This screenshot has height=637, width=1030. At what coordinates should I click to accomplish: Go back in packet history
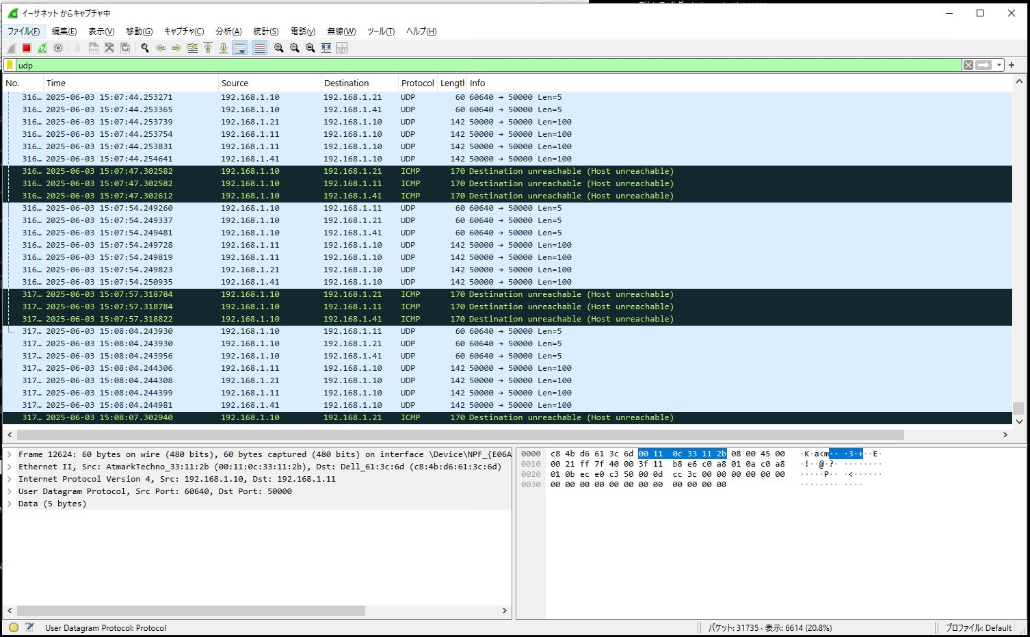[161, 48]
